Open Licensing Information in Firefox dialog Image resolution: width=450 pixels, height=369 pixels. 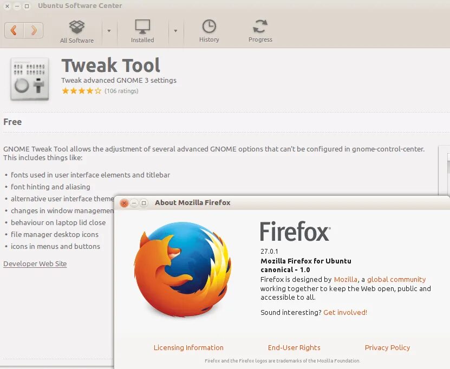pos(188,348)
